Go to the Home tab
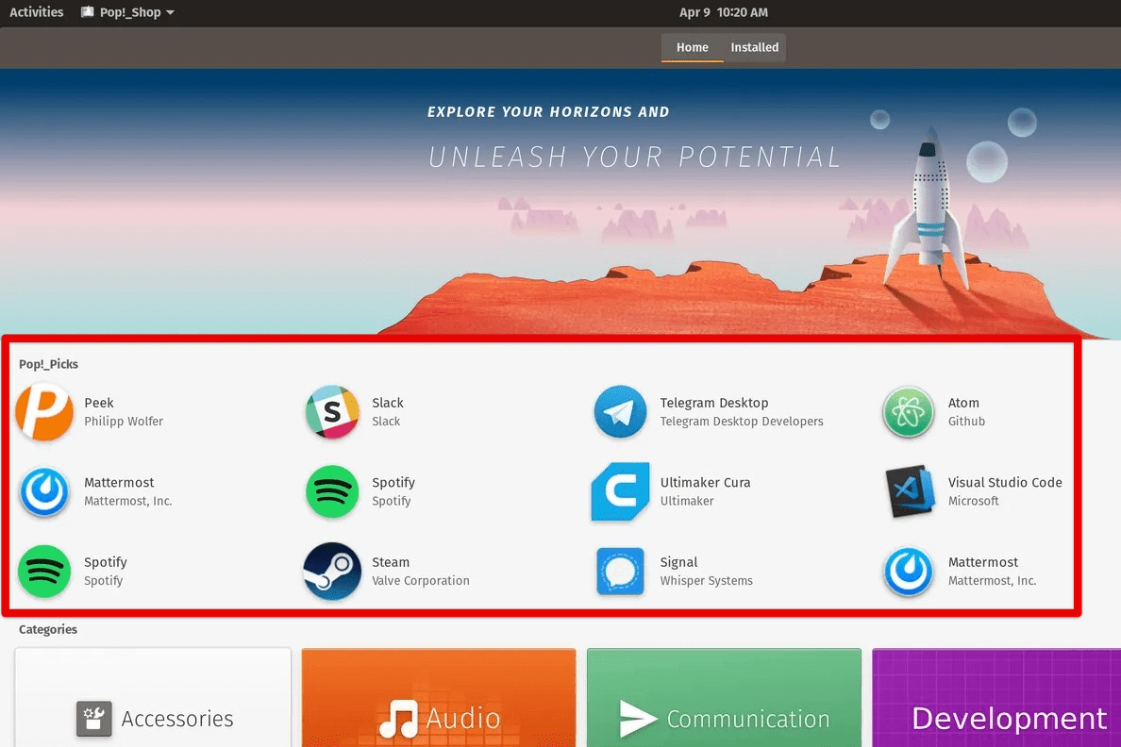 coord(692,47)
